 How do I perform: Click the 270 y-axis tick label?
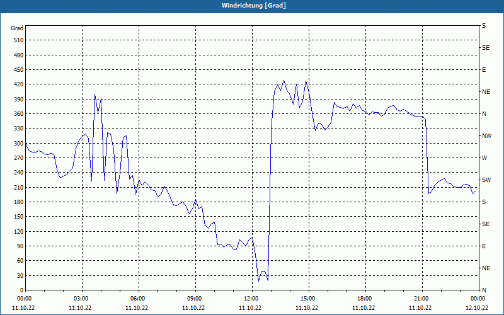coord(19,158)
